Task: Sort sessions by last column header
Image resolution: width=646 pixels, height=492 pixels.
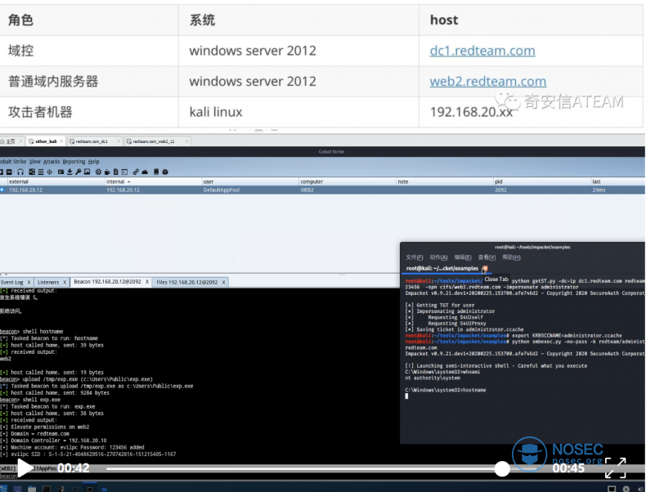Action: pyautogui.click(x=617, y=181)
